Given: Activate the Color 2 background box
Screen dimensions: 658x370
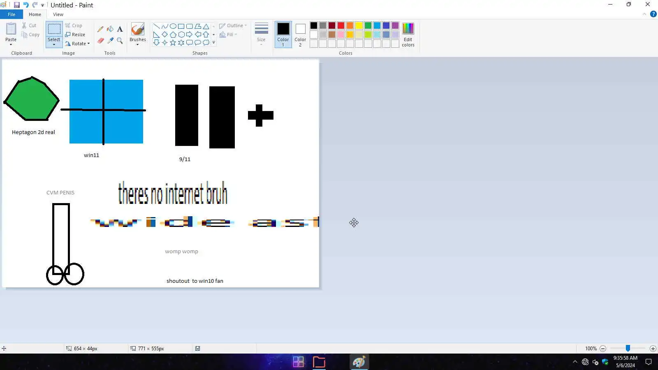Looking at the screenshot, I should pos(300,34).
